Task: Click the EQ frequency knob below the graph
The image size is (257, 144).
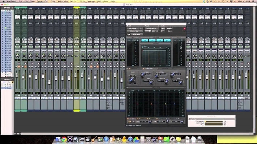Action: tap(150, 122)
